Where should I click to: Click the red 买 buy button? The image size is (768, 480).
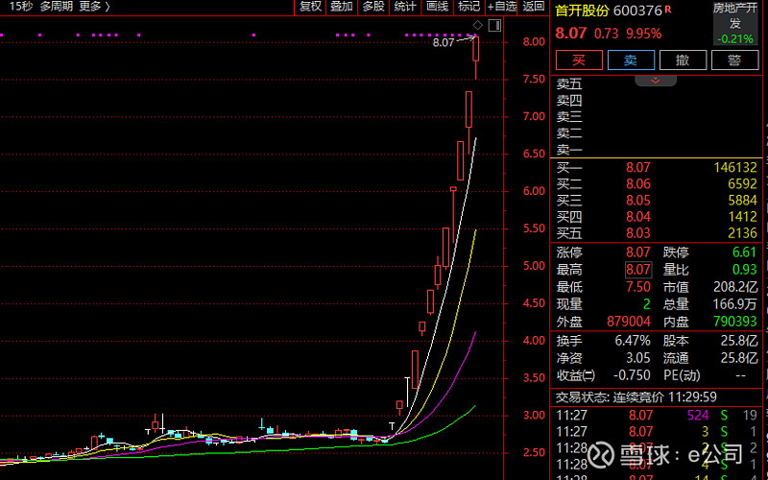[578, 60]
